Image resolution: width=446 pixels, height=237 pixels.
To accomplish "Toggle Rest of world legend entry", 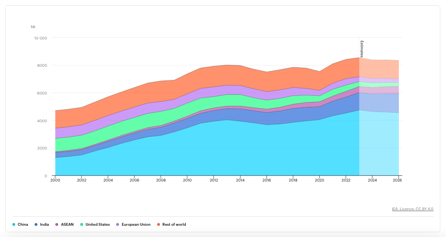I will tap(172, 224).
